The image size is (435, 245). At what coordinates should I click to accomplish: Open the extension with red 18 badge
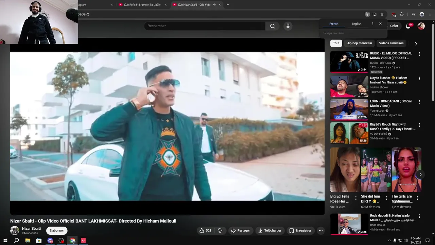click(x=394, y=14)
